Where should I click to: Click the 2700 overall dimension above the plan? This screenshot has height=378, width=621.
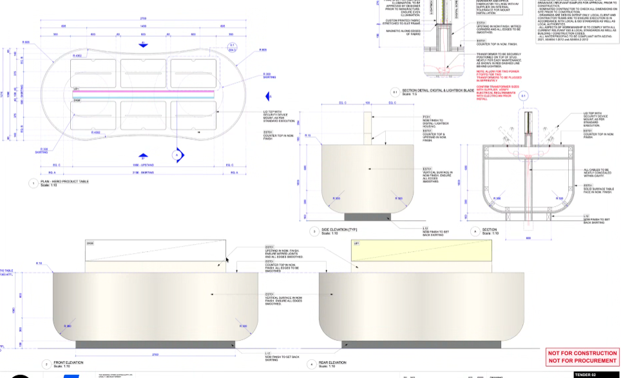[143, 19]
